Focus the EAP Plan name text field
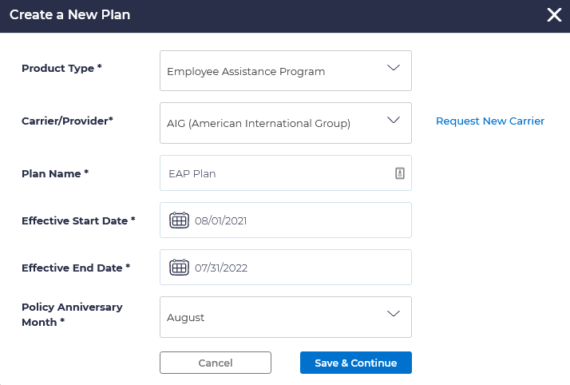This screenshot has height=385, width=570. click(x=275, y=173)
